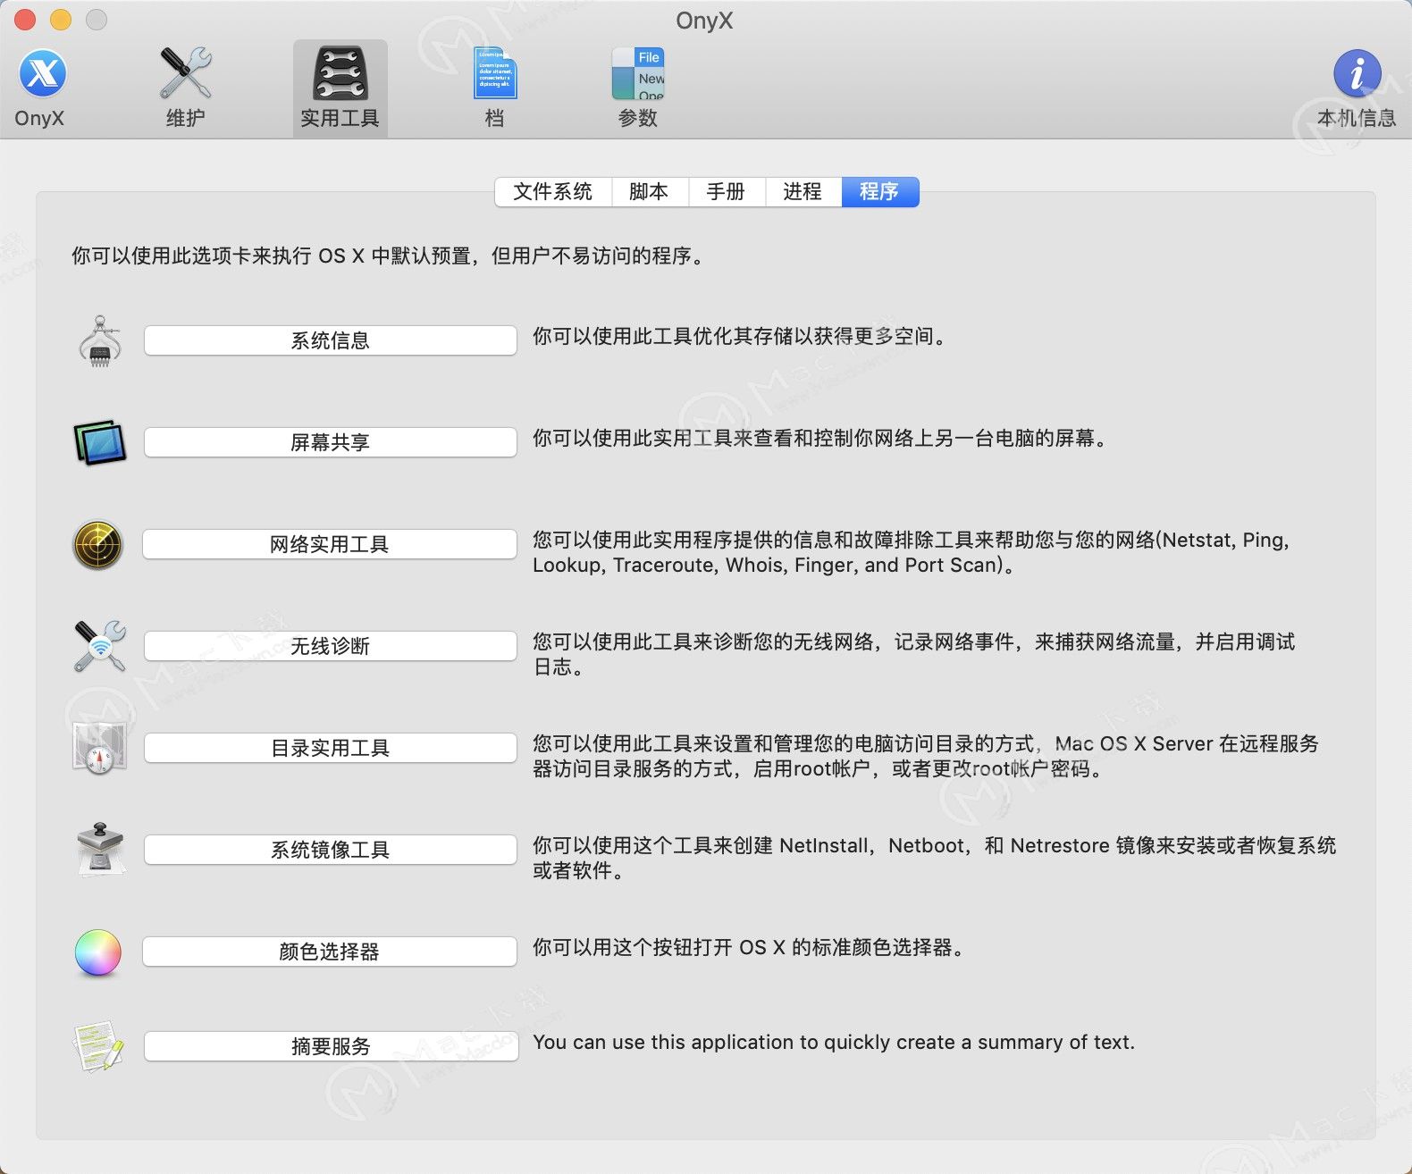The image size is (1412, 1174).
Task: Click the color picker wheel icon
Action: (97, 952)
